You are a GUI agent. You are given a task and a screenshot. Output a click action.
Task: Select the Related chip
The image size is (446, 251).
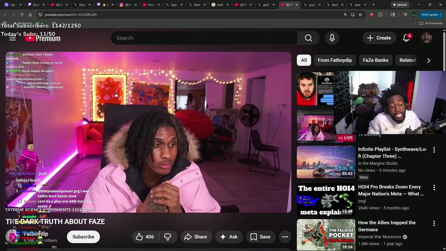408,60
